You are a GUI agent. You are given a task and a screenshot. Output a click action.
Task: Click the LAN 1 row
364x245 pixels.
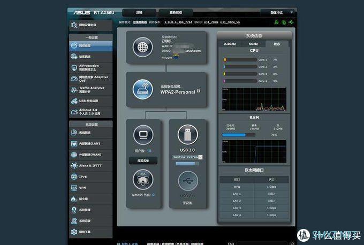point(254,194)
